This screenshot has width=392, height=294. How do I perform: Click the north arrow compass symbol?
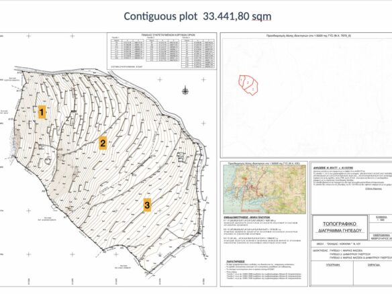tap(185, 90)
